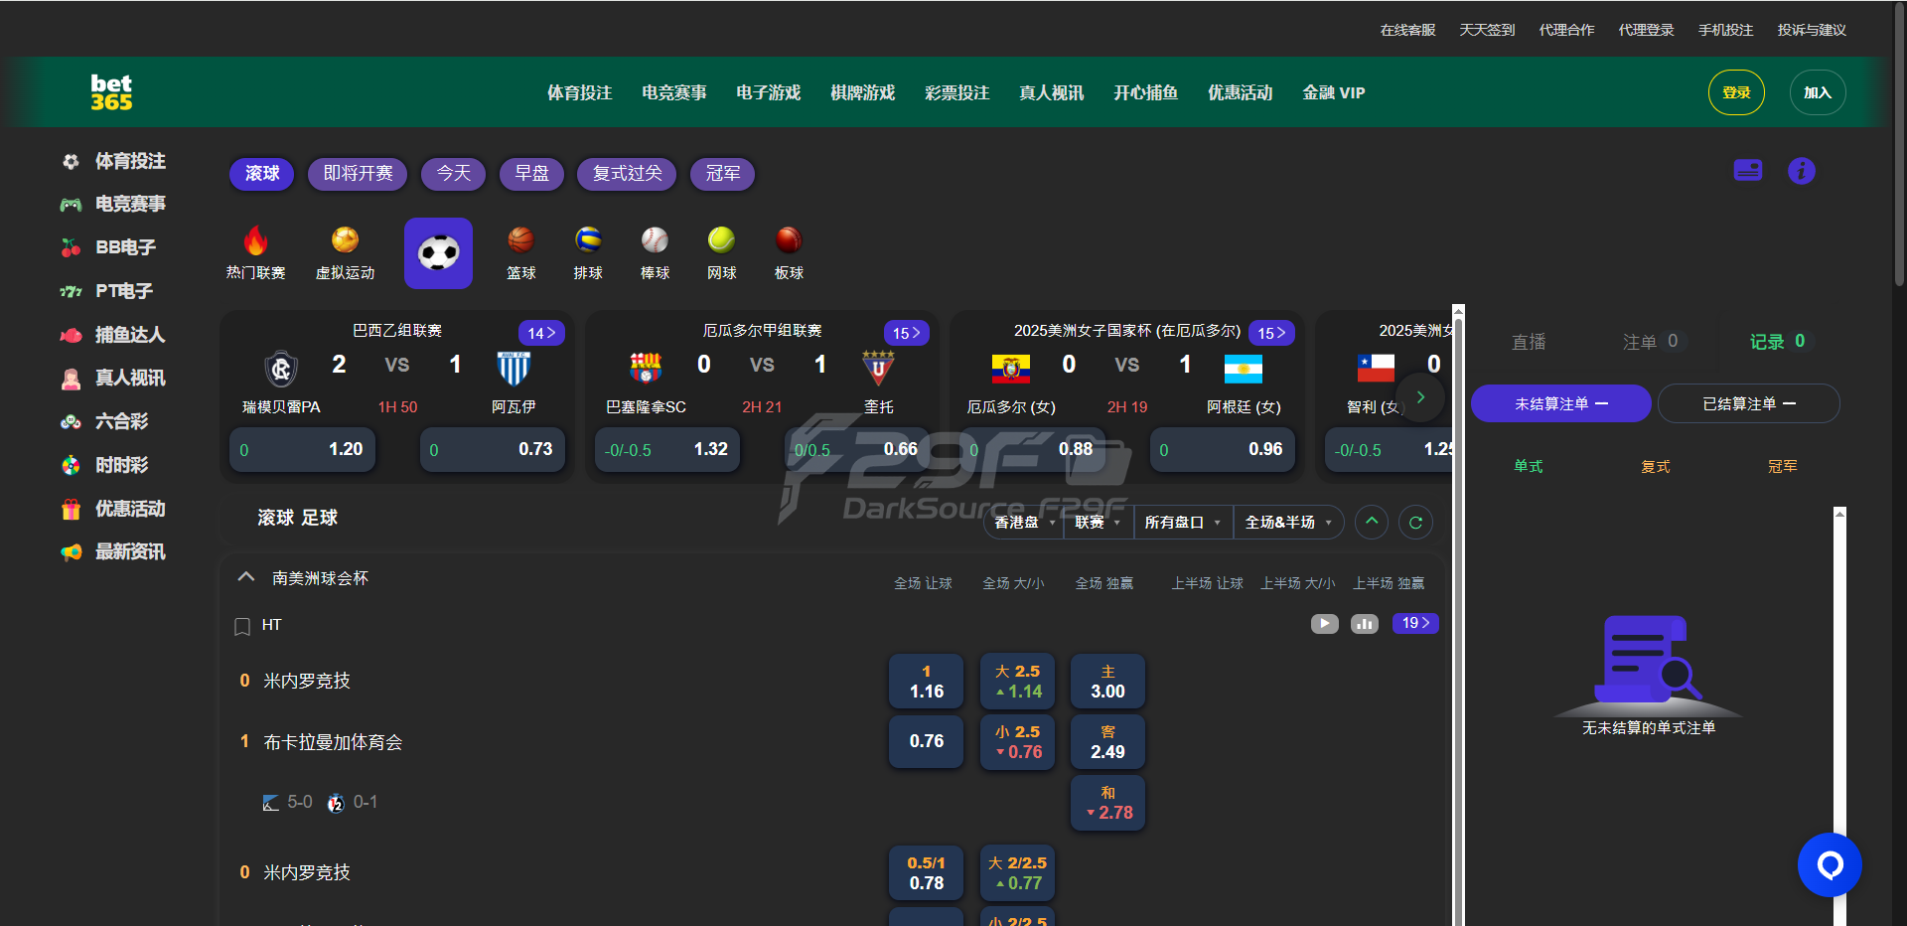Open the 全场&半场 dropdown
The height and width of the screenshot is (926, 1907).
(x=1287, y=523)
